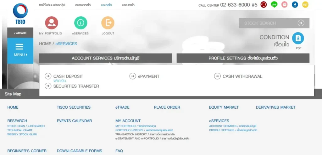This screenshot has height=155, width=322.
Task: Open FAQ site map link
Action: point(119,151)
